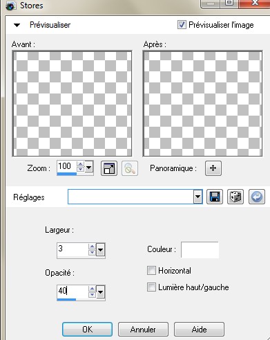
Task: Toggle the Prévisualiser l'image checkbox
Action: (182, 25)
